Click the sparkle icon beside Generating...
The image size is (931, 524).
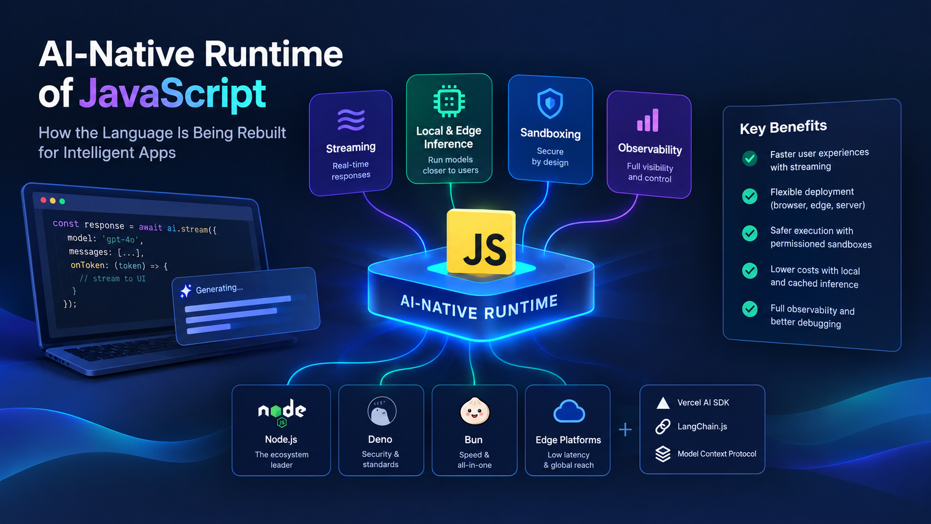[x=186, y=291]
